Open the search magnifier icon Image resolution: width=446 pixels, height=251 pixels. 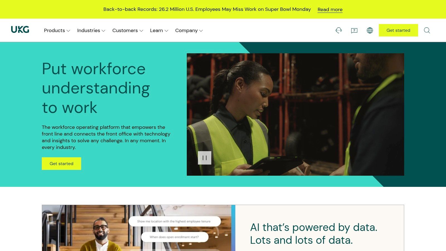click(427, 30)
